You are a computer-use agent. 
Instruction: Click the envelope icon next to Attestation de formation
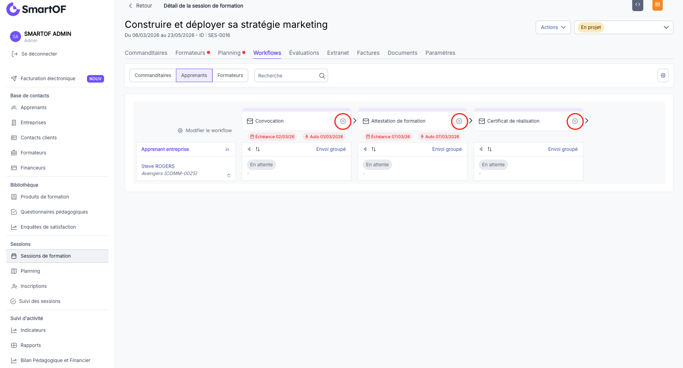tap(366, 121)
